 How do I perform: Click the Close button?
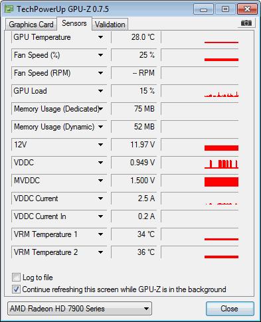point(229,309)
